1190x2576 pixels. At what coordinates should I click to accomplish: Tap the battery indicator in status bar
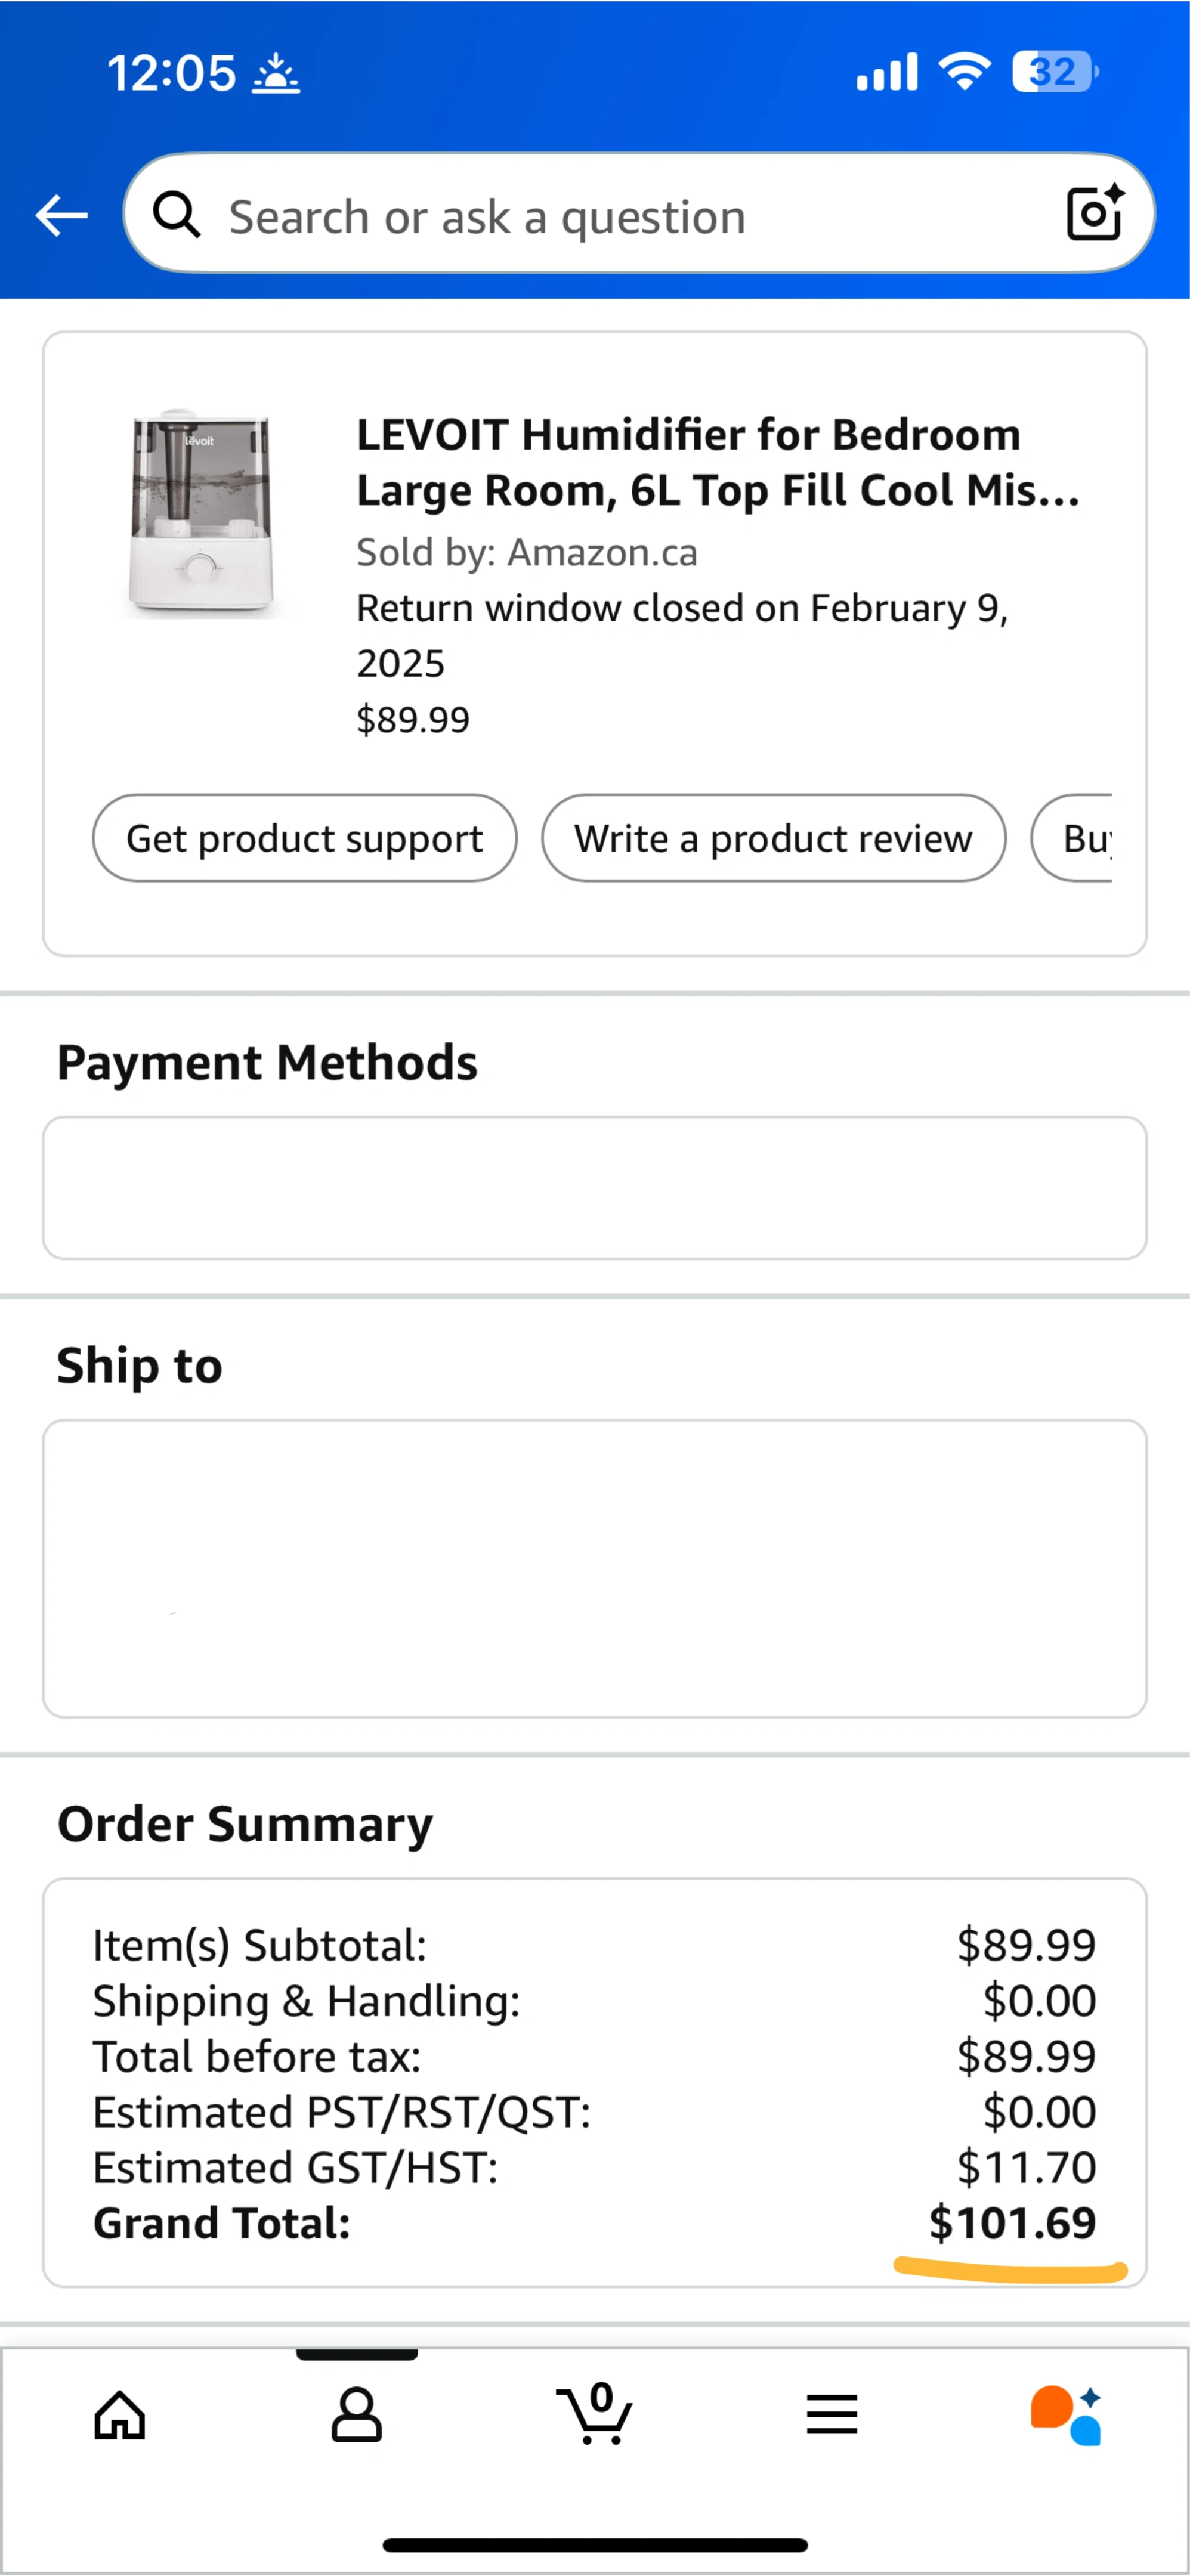(1054, 72)
